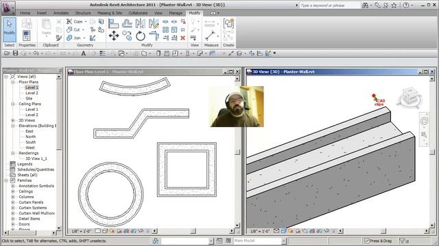
Task: Collapse the Floor Plans node
Action: tap(13, 82)
